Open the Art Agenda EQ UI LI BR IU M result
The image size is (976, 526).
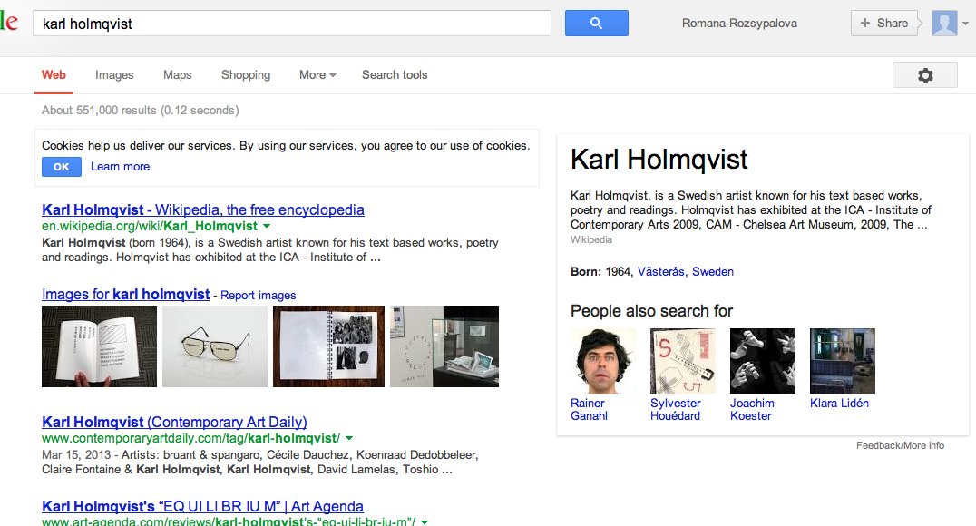click(202, 506)
